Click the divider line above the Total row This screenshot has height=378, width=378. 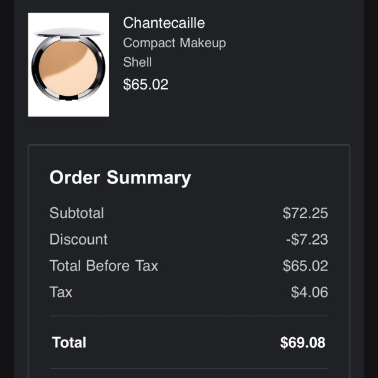[189, 316]
